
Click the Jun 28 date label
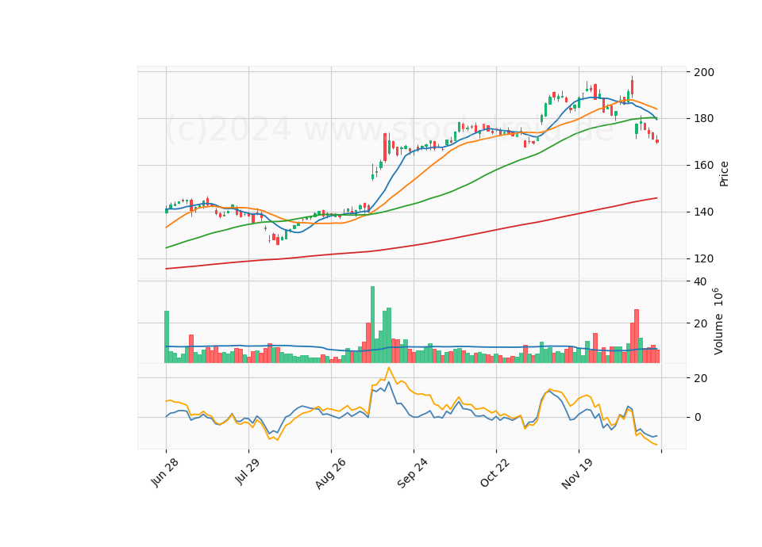coord(165,472)
